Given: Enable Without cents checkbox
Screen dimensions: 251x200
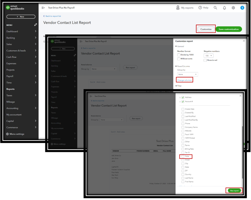Looking at the screenshot, I should [x=178, y=59].
